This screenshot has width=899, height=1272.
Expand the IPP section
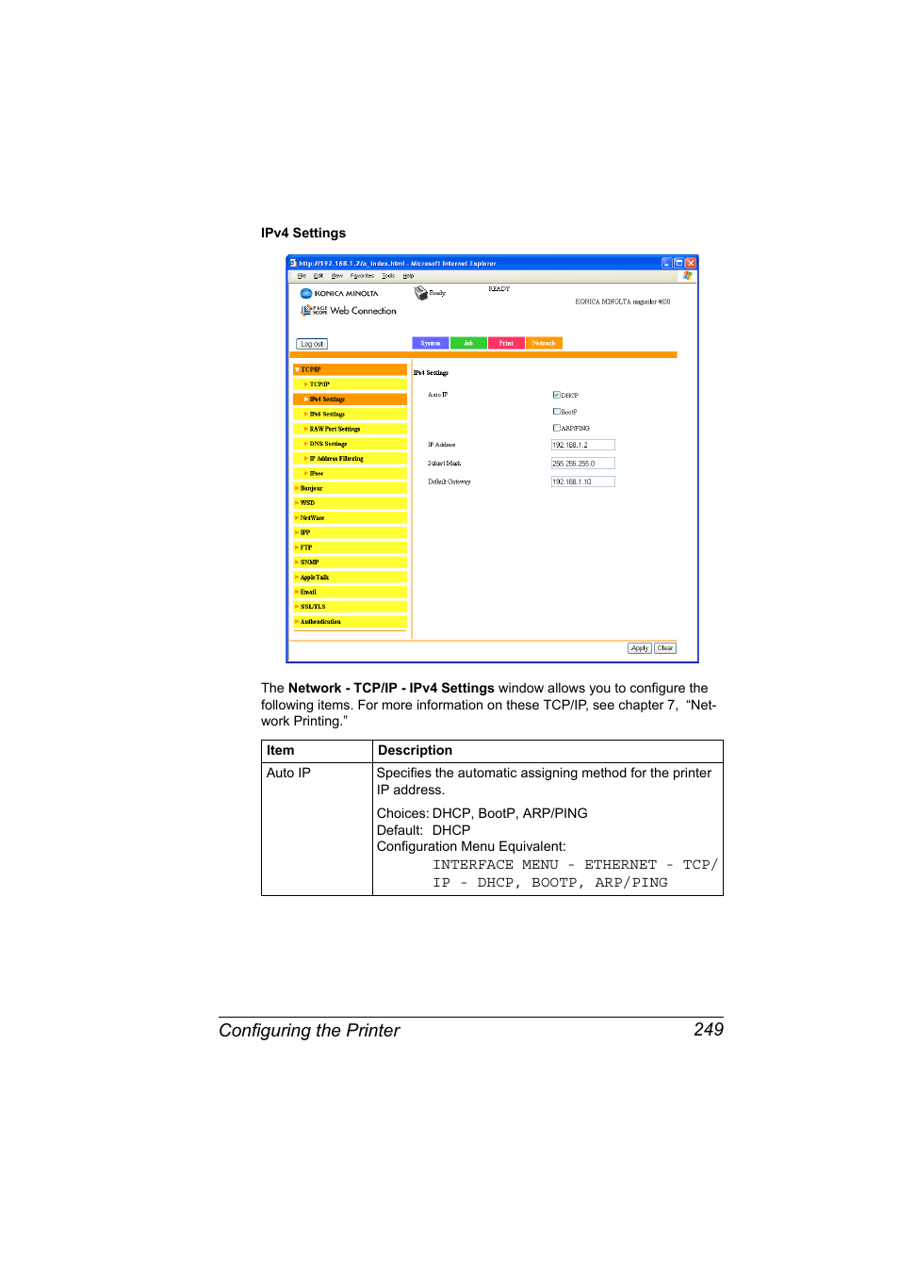pos(350,532)
